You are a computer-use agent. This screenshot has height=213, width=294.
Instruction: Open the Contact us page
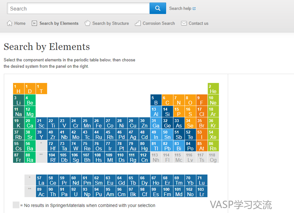point(198,23)
